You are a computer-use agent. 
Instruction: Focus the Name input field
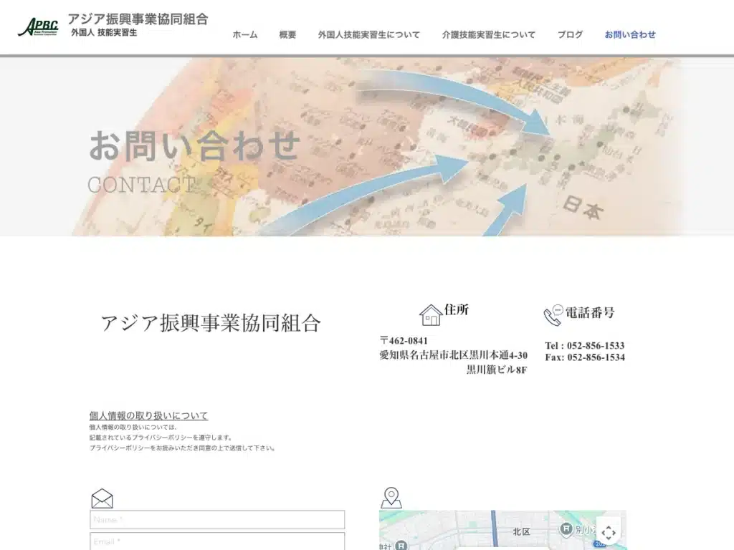(217, 520)
